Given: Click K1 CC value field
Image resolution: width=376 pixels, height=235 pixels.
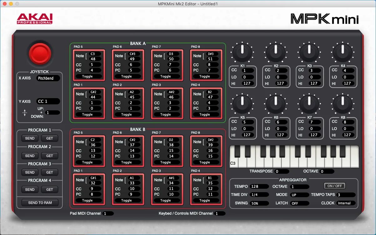Looking at the screenshot, I should point(247,71).
